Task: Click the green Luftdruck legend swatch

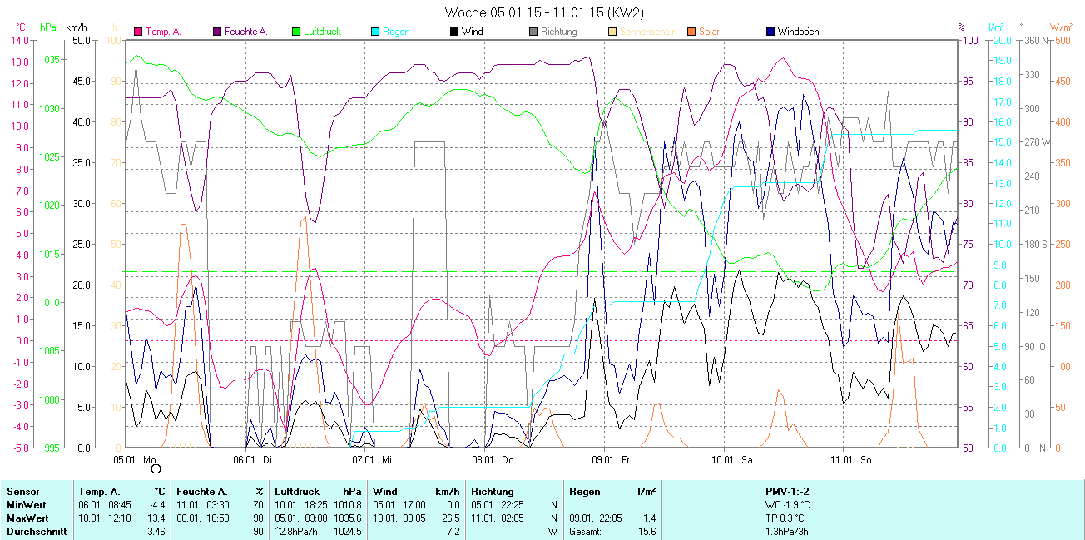Action: coord(296,32)
